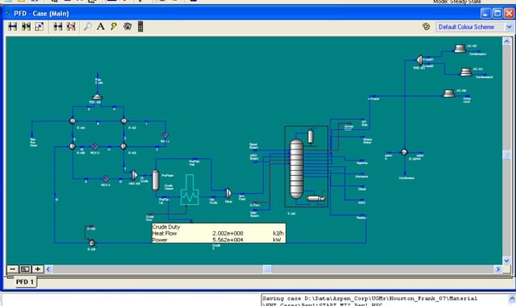Select the E-101 heat exchanger
516x306 pixels.
click(72, 121)
